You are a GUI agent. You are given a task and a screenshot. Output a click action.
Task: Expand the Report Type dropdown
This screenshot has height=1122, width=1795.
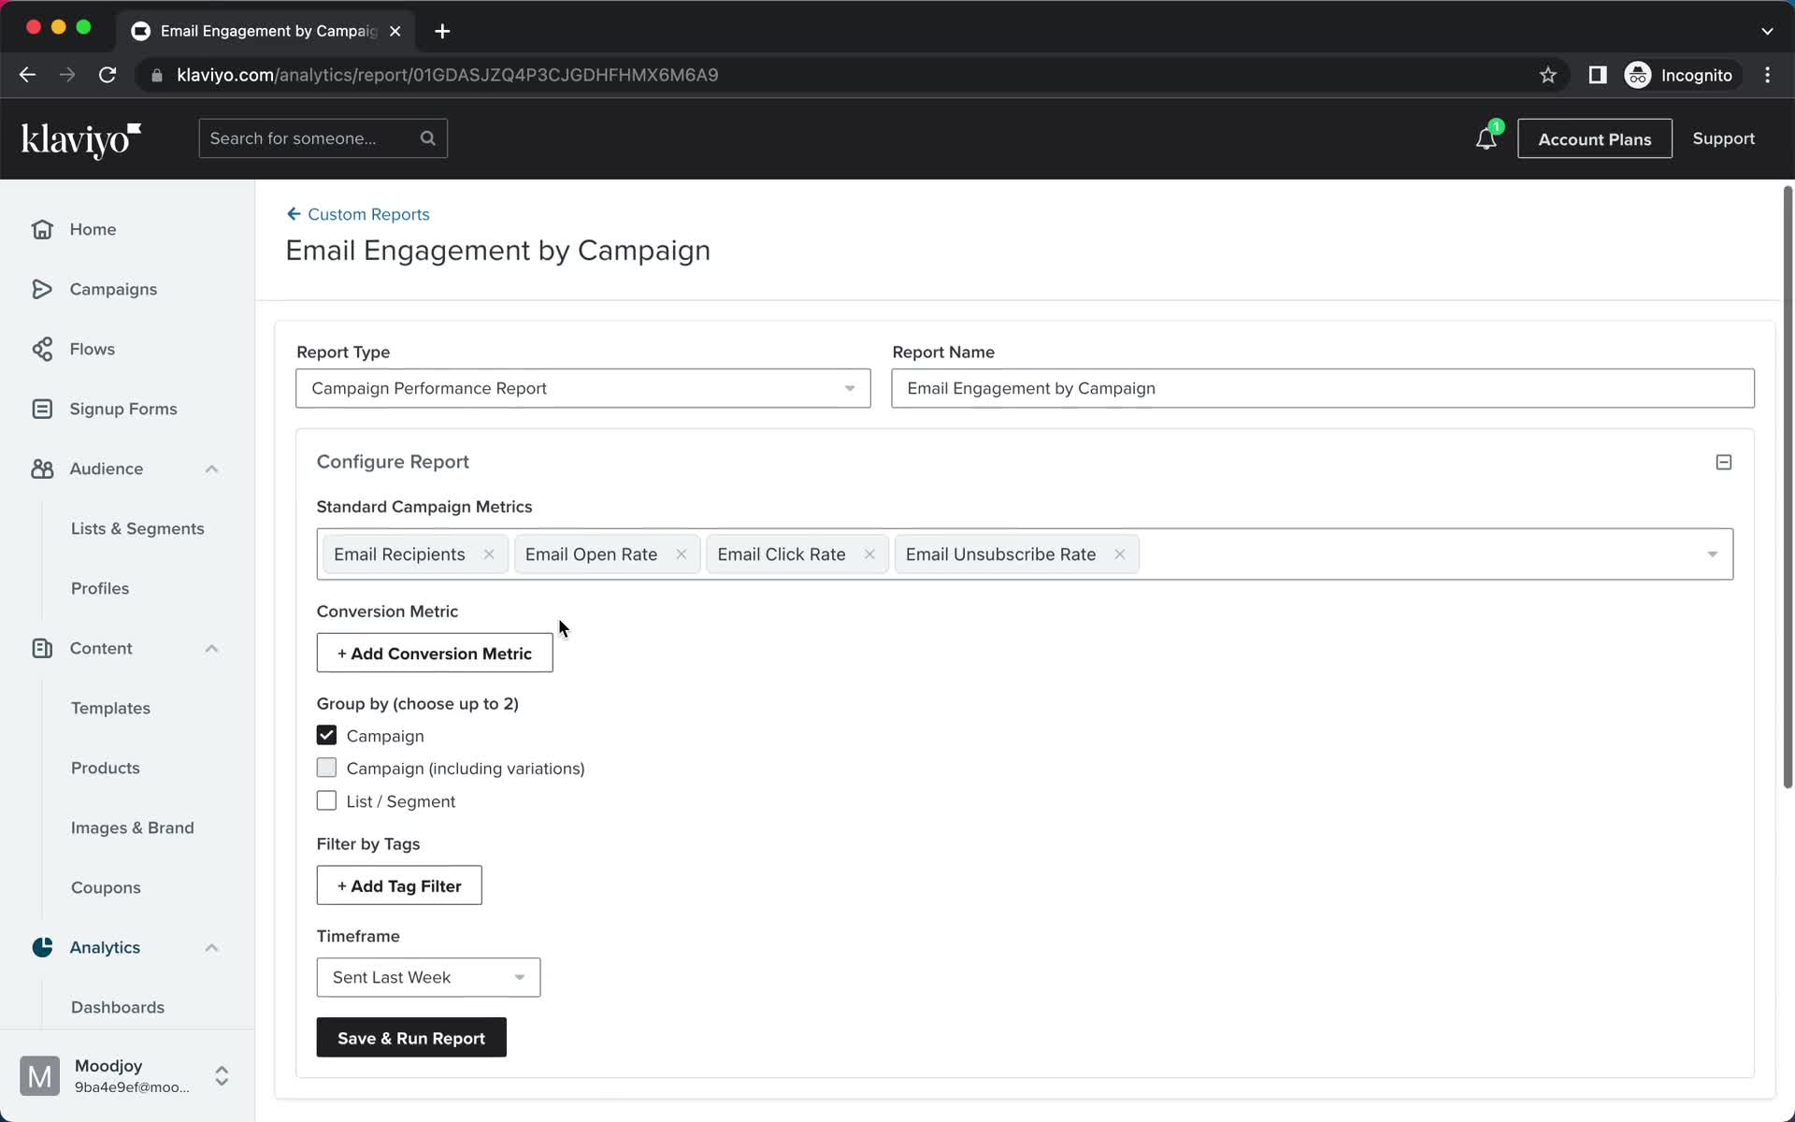point(849,388)
